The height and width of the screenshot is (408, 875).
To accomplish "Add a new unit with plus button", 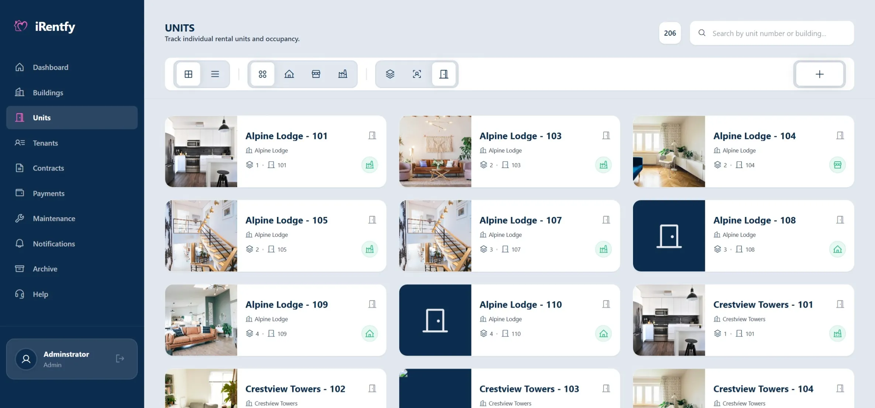I will 820,74.
